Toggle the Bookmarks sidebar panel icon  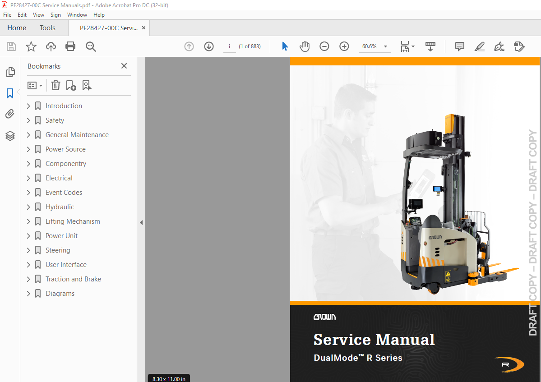(10, 93)
